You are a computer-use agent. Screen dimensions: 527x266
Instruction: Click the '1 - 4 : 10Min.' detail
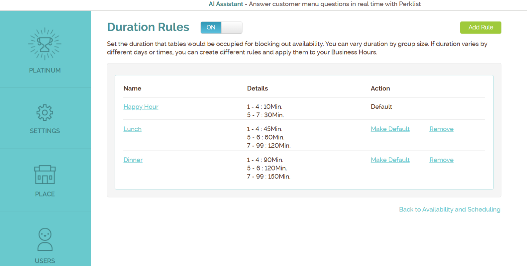point(264,107)
